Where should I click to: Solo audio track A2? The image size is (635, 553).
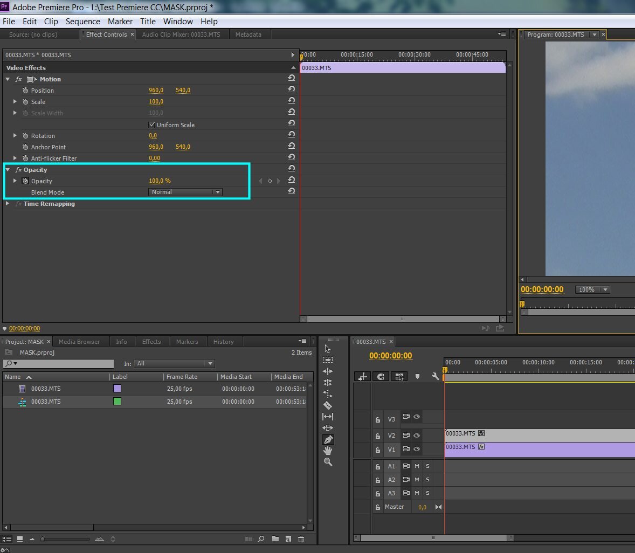coord(427,479)
